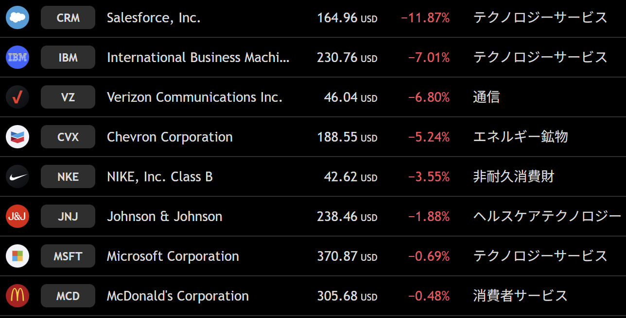Viewport: 626px width, 318px height.
Task: Select the MSFT ticker button
Action: (x=68, y=256)
